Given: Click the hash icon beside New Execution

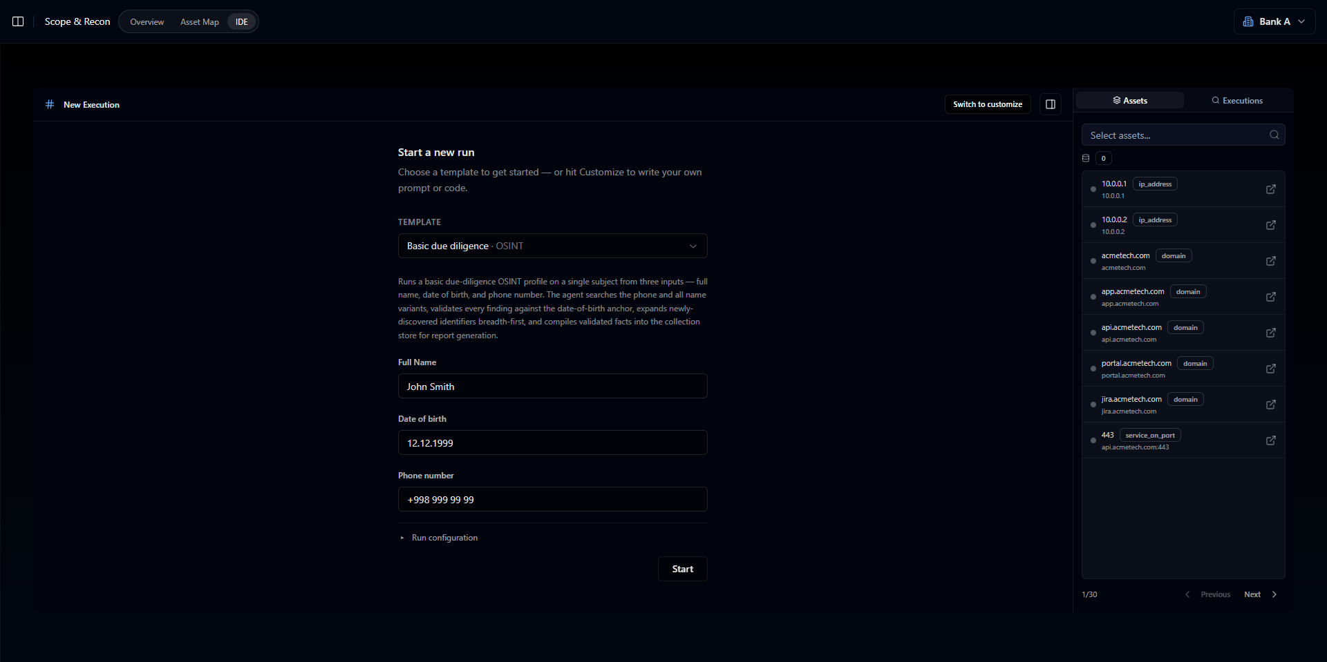Looking at the screenshot, I should 50,104.
